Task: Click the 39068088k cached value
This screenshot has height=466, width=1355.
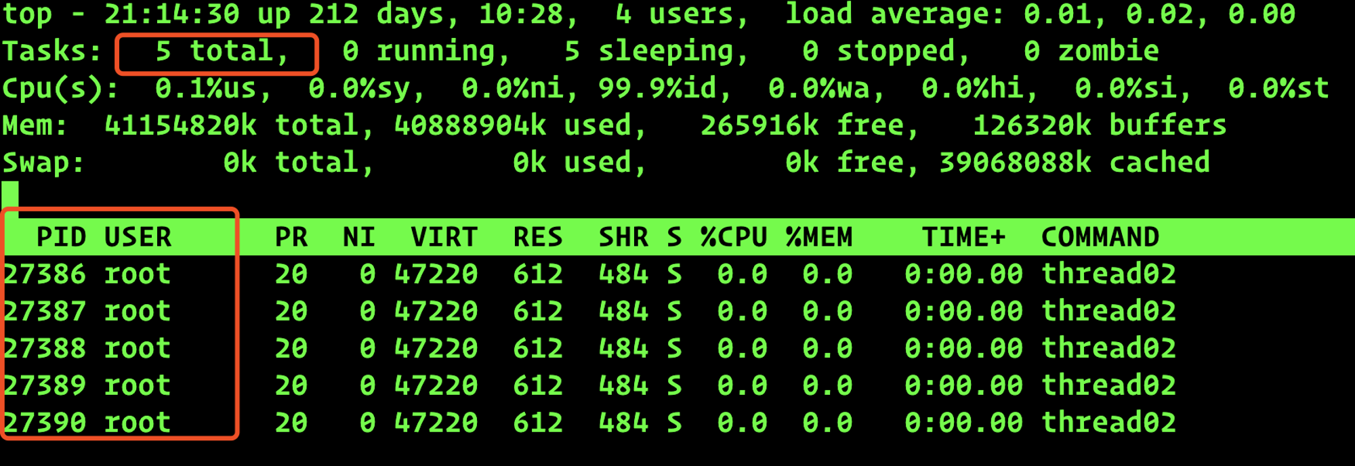Action: point(1075,163)
